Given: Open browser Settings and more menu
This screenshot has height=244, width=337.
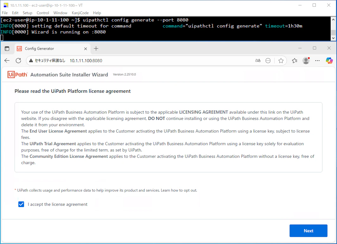Looking at the screenshot, I should [317, 61].
